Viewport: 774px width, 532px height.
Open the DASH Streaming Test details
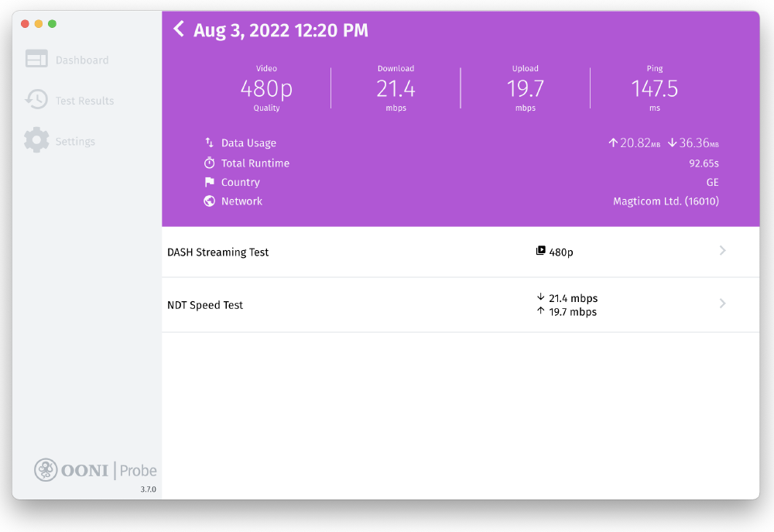pyautogui.click(x=218, y=252)
